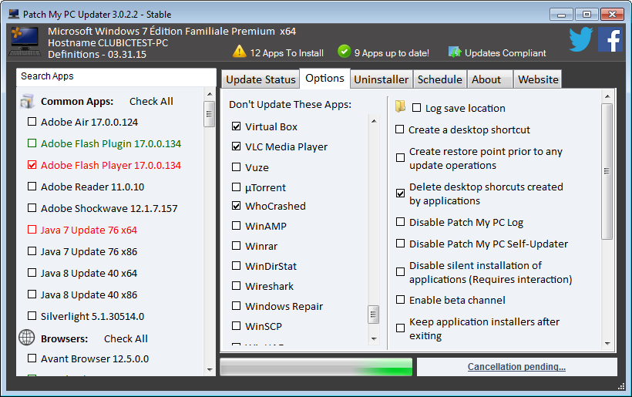Screen dimensions: 632x397
Task: Click options panel scroll up arrow
Action: coord(607,96)
